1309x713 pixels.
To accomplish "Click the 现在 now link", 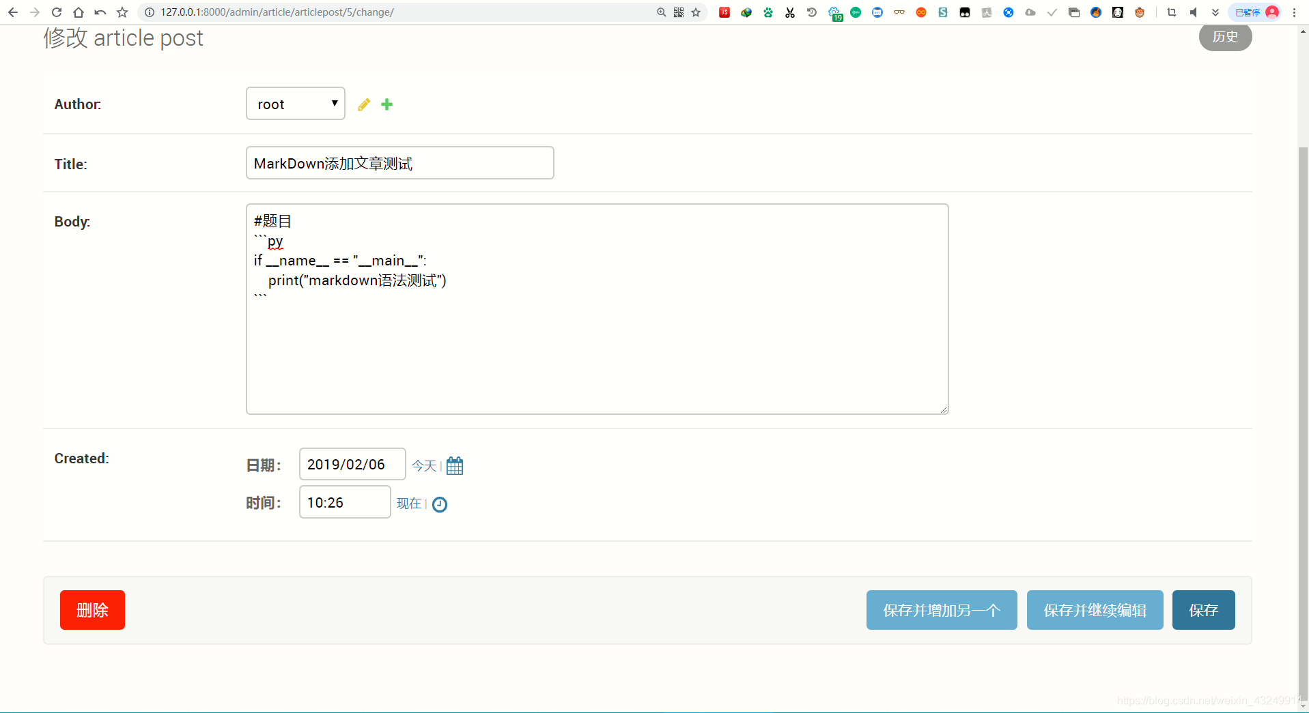I will click(409, 504).
